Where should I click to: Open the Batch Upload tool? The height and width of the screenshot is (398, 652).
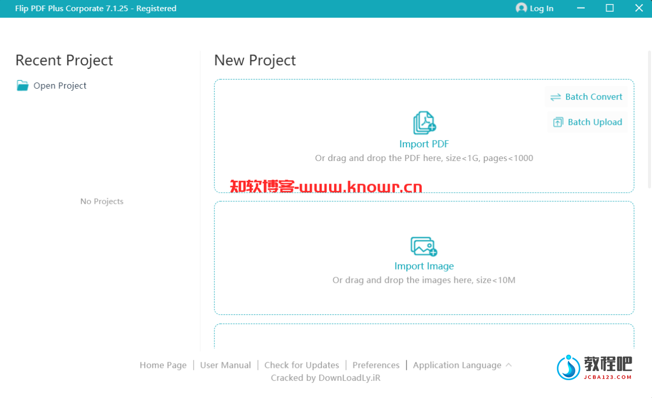pos(587,122)
